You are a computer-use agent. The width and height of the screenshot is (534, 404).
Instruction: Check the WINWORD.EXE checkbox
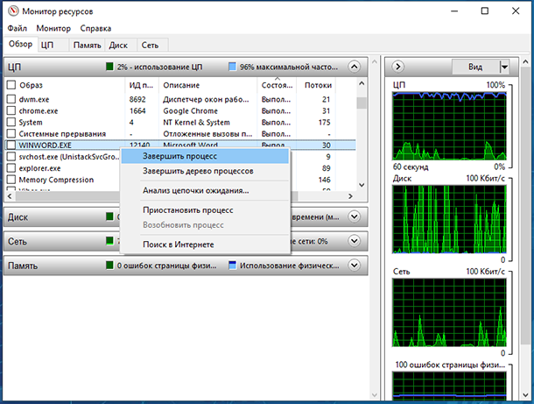(11, 145)
